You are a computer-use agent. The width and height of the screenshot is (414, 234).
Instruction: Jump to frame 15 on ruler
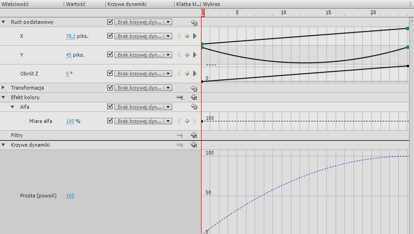328,12
